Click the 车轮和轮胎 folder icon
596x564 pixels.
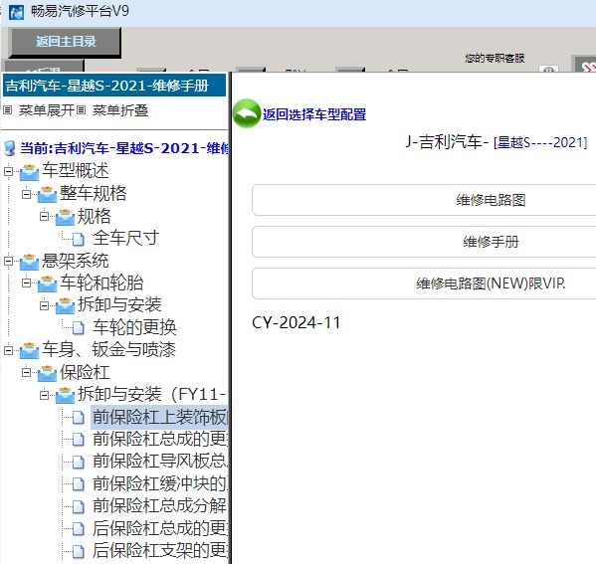pyautogui.click(x=47, y=283)
